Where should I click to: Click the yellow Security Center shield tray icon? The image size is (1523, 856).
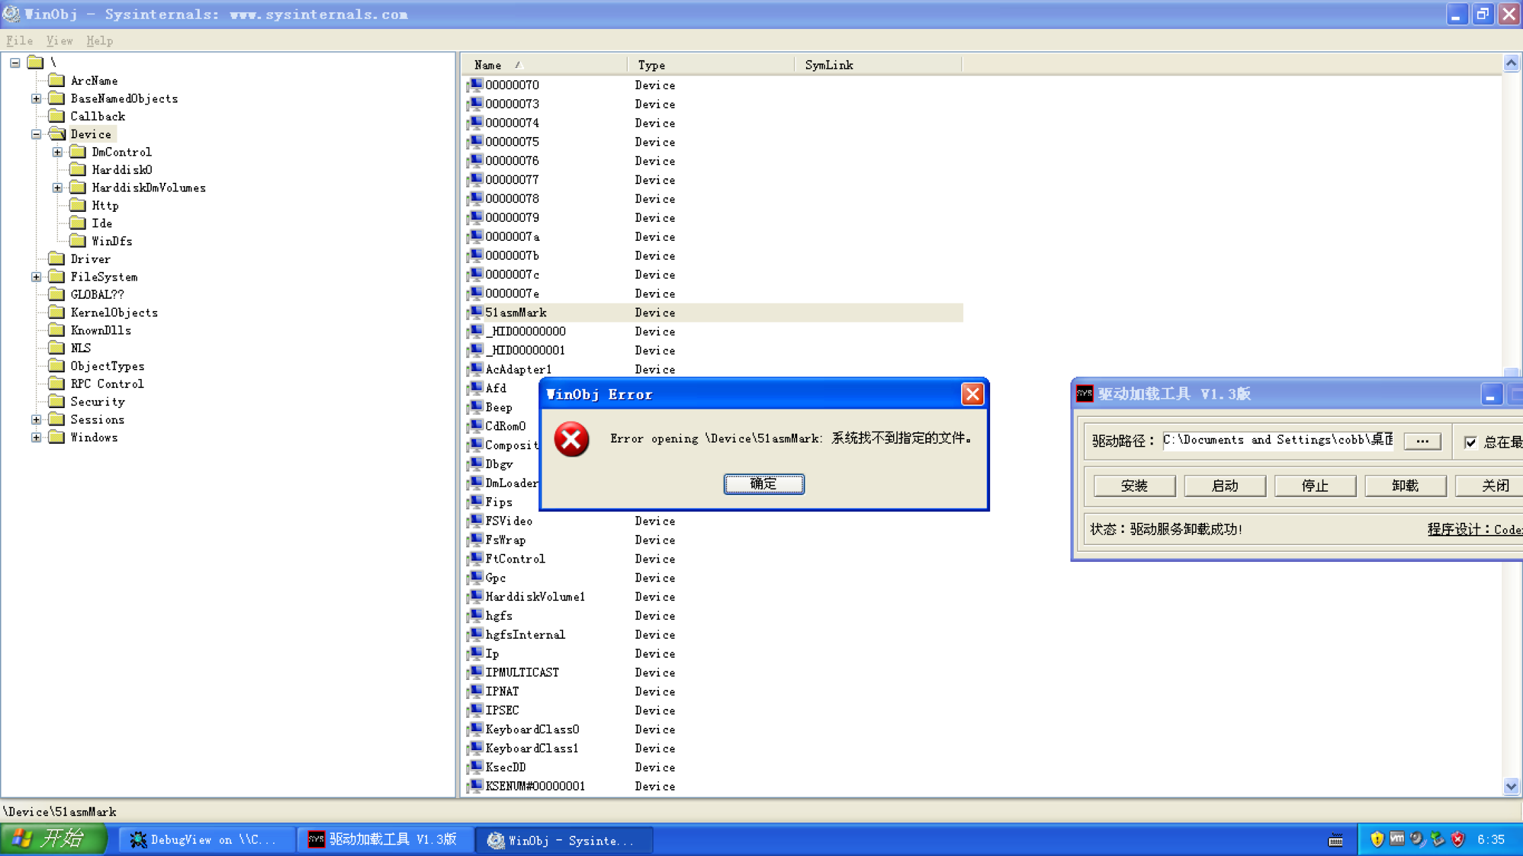1377,839
